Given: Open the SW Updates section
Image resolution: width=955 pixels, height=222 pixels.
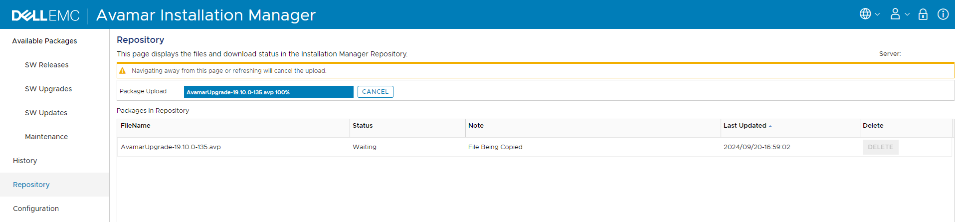Looking at the screenshot, I should (x=46, y=113).
